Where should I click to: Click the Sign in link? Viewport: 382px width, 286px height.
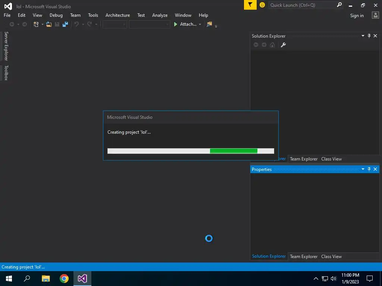[357, 16]
